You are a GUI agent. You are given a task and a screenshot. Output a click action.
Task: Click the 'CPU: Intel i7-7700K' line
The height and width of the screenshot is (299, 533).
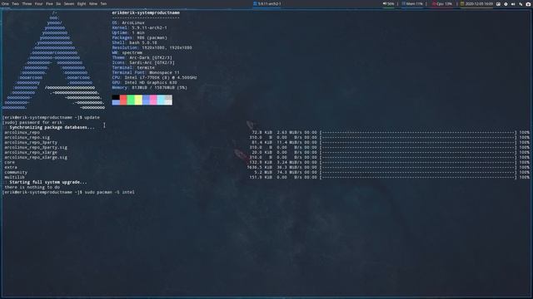click(x=154, y=77)
